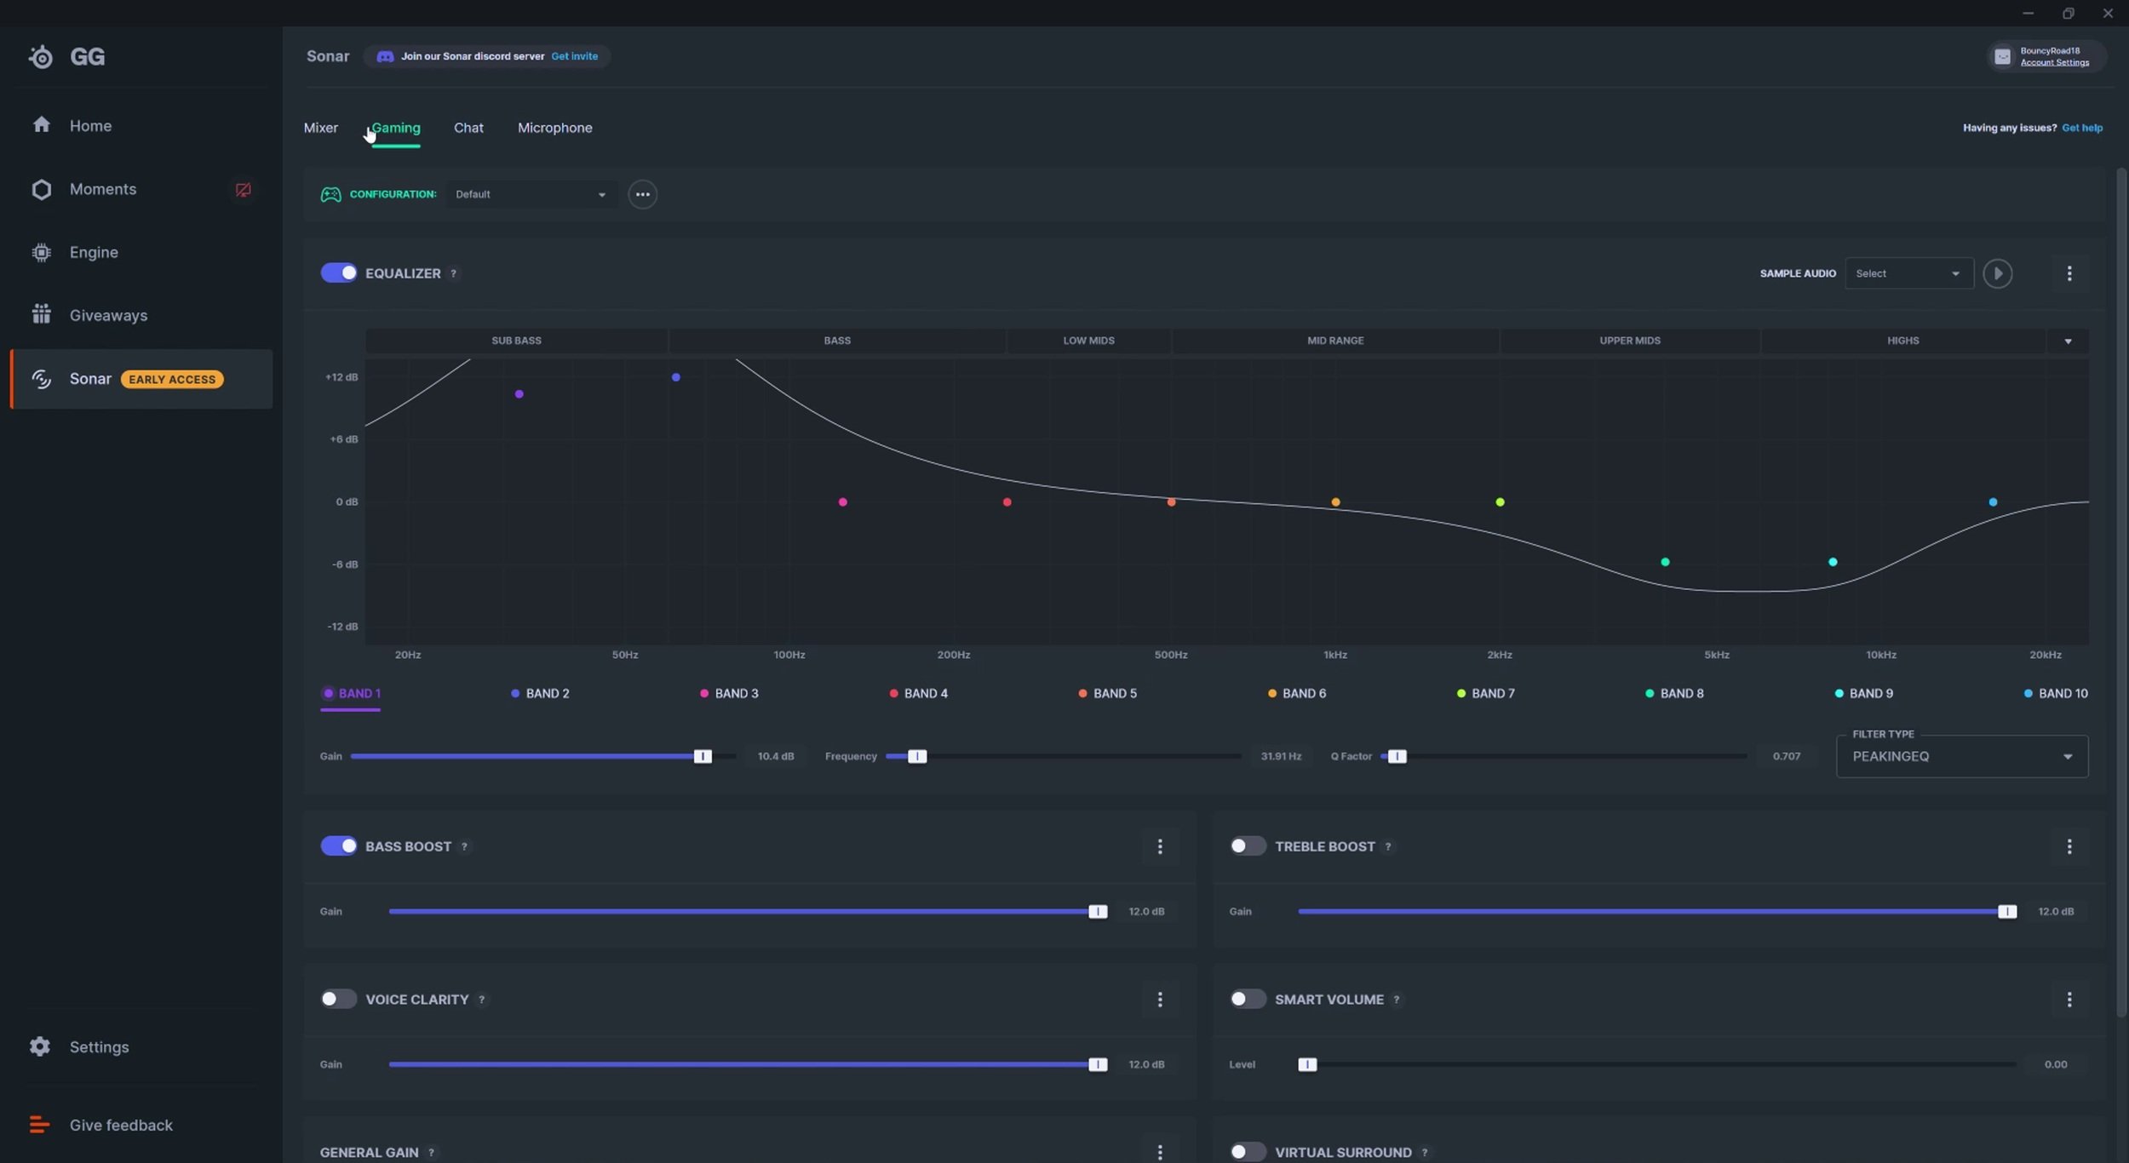The width and height of the screenshot is (2129, 1163).
Task: Open the Treble Boost three-dot menu
Action: [2069, 846]
